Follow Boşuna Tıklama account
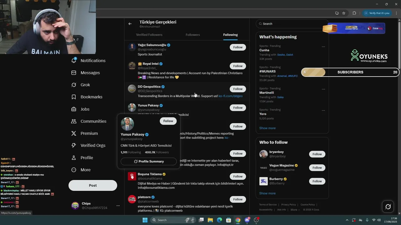 (x=238, y=176)
